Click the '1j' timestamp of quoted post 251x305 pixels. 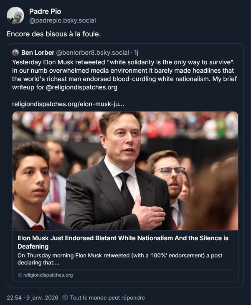tap(136, 53)
